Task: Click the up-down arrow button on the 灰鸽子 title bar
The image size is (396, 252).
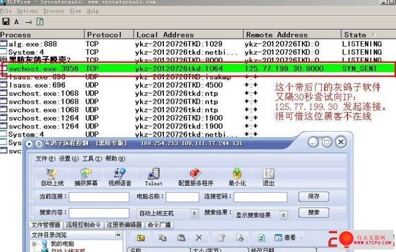Action: (39, 144)
